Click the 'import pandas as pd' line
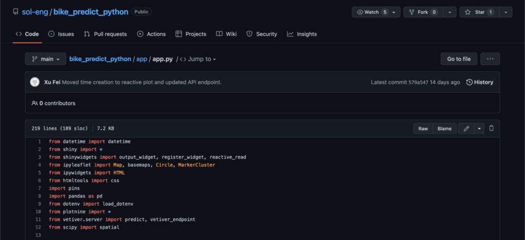This screenshot has height=240, width=525. (x=76, y=196)
